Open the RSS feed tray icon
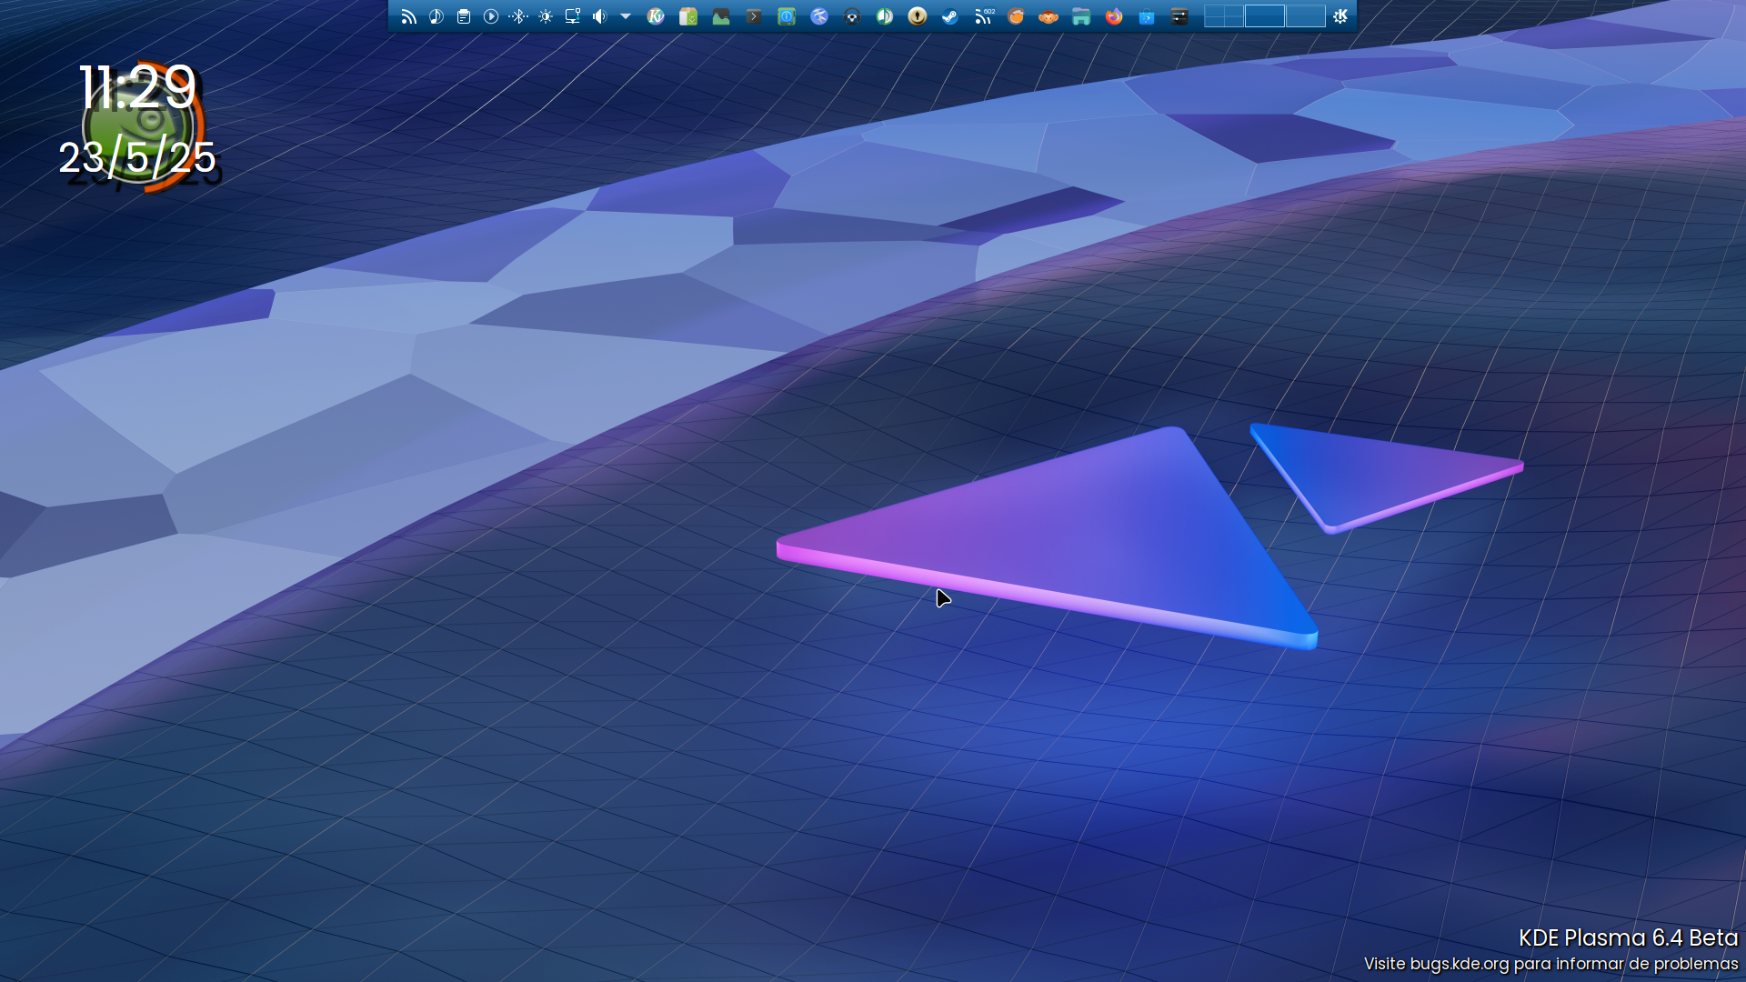Screen dimensions: 1746x982 [409, 16]
